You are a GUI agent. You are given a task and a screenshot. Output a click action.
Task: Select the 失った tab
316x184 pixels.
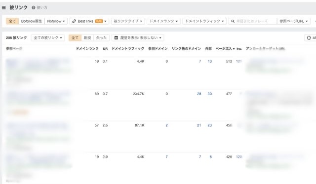(x=101, y=37)
